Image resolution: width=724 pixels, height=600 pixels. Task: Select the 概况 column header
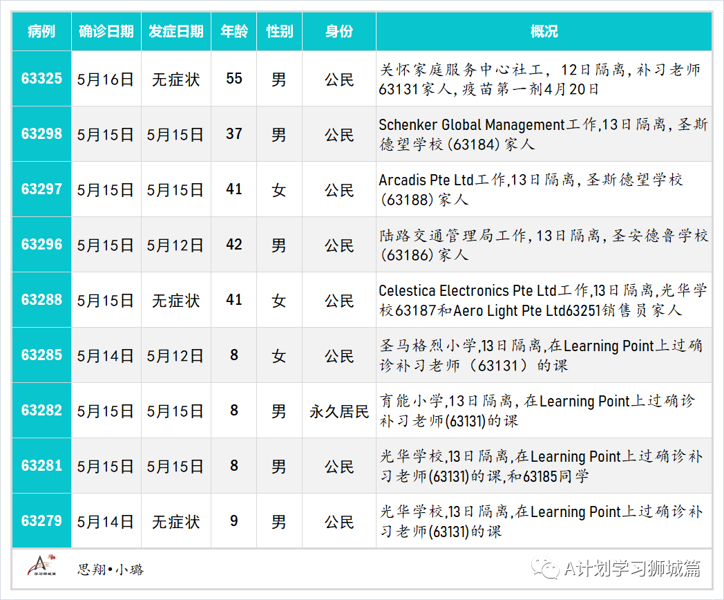coord(544,32)
